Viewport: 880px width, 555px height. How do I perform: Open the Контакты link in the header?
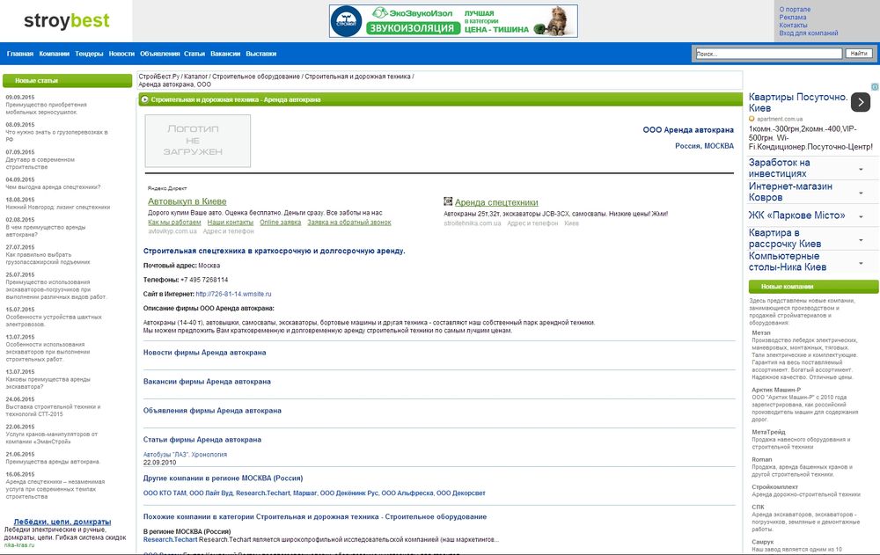coord(793,26)
